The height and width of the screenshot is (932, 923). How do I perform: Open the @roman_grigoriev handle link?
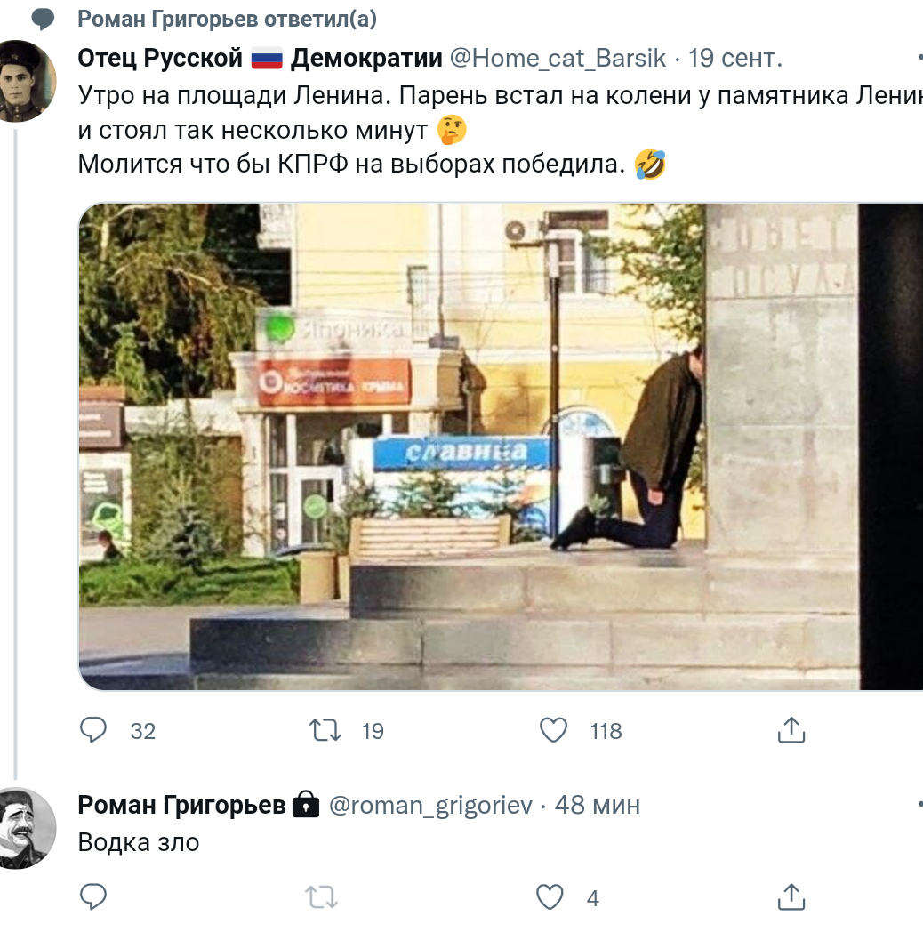pos(430,806)
